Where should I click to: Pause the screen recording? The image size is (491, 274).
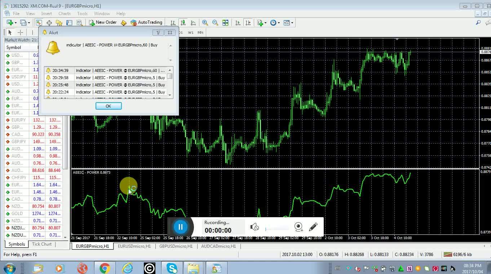click(181, 227)
